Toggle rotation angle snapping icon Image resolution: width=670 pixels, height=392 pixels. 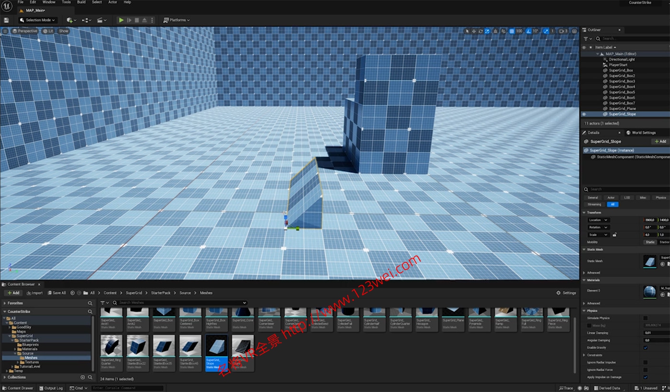[x=529, y=31]
